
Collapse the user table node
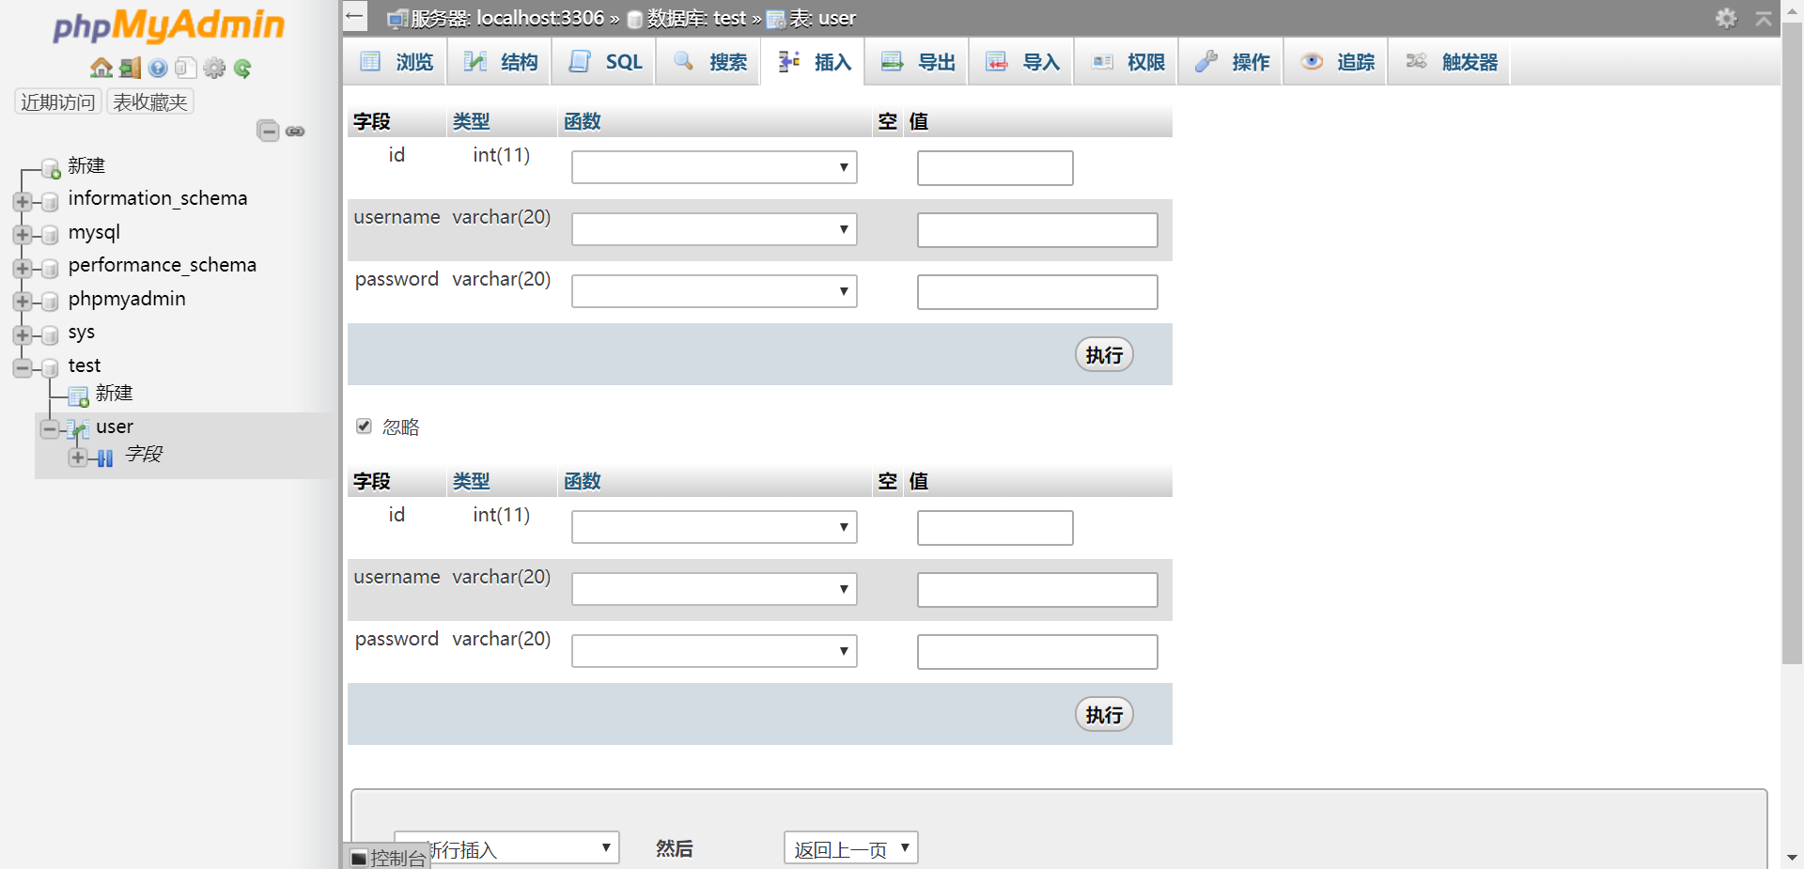click(50, 429)
